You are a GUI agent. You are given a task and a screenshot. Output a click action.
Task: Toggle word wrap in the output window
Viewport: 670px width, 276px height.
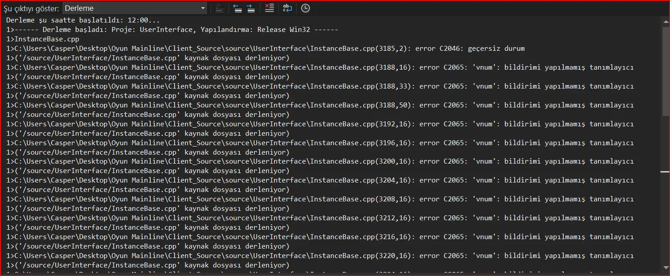coord(288,8)
